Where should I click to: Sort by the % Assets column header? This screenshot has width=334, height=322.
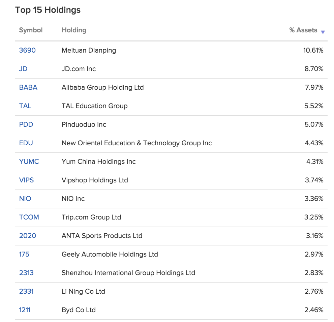coord(303,30)
